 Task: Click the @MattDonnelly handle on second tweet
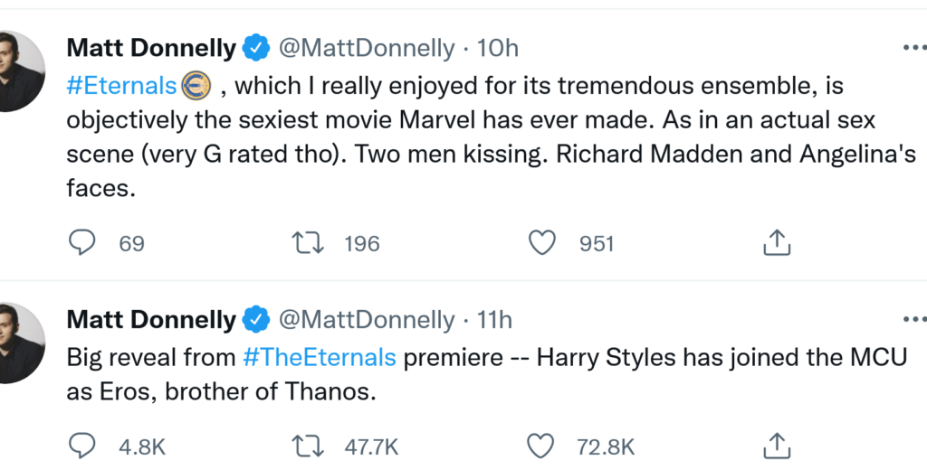(x=366, y=320)
